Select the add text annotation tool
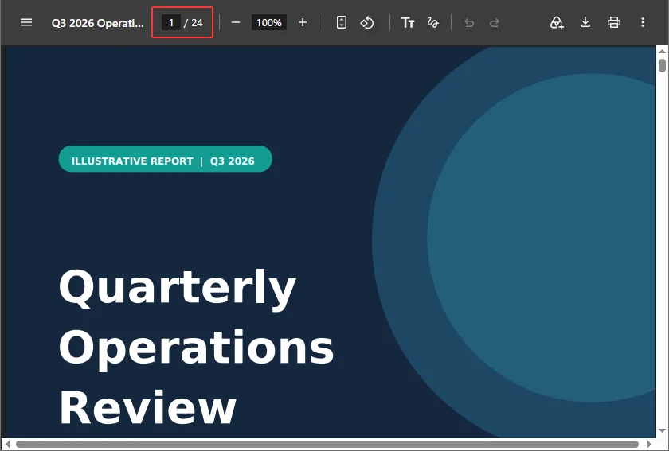Screen dimensions: 669x451 click(x=408, y=22)
